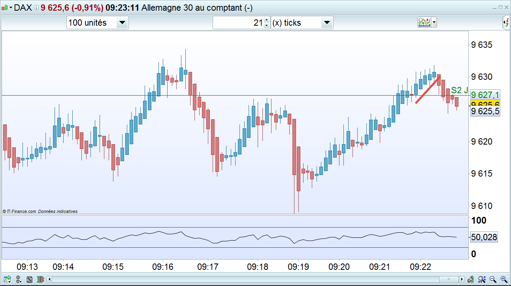Decrease the tick count with the down arrow

(x=266, y=26)
